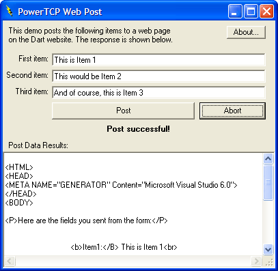Click the resize grip at window corner
The width and height of the screenshot is (278, 271).
pyautogui.click(x=269, y=262)
